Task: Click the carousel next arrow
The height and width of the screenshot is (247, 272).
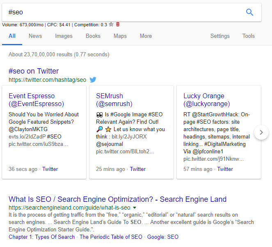Action: pos(261,132)
